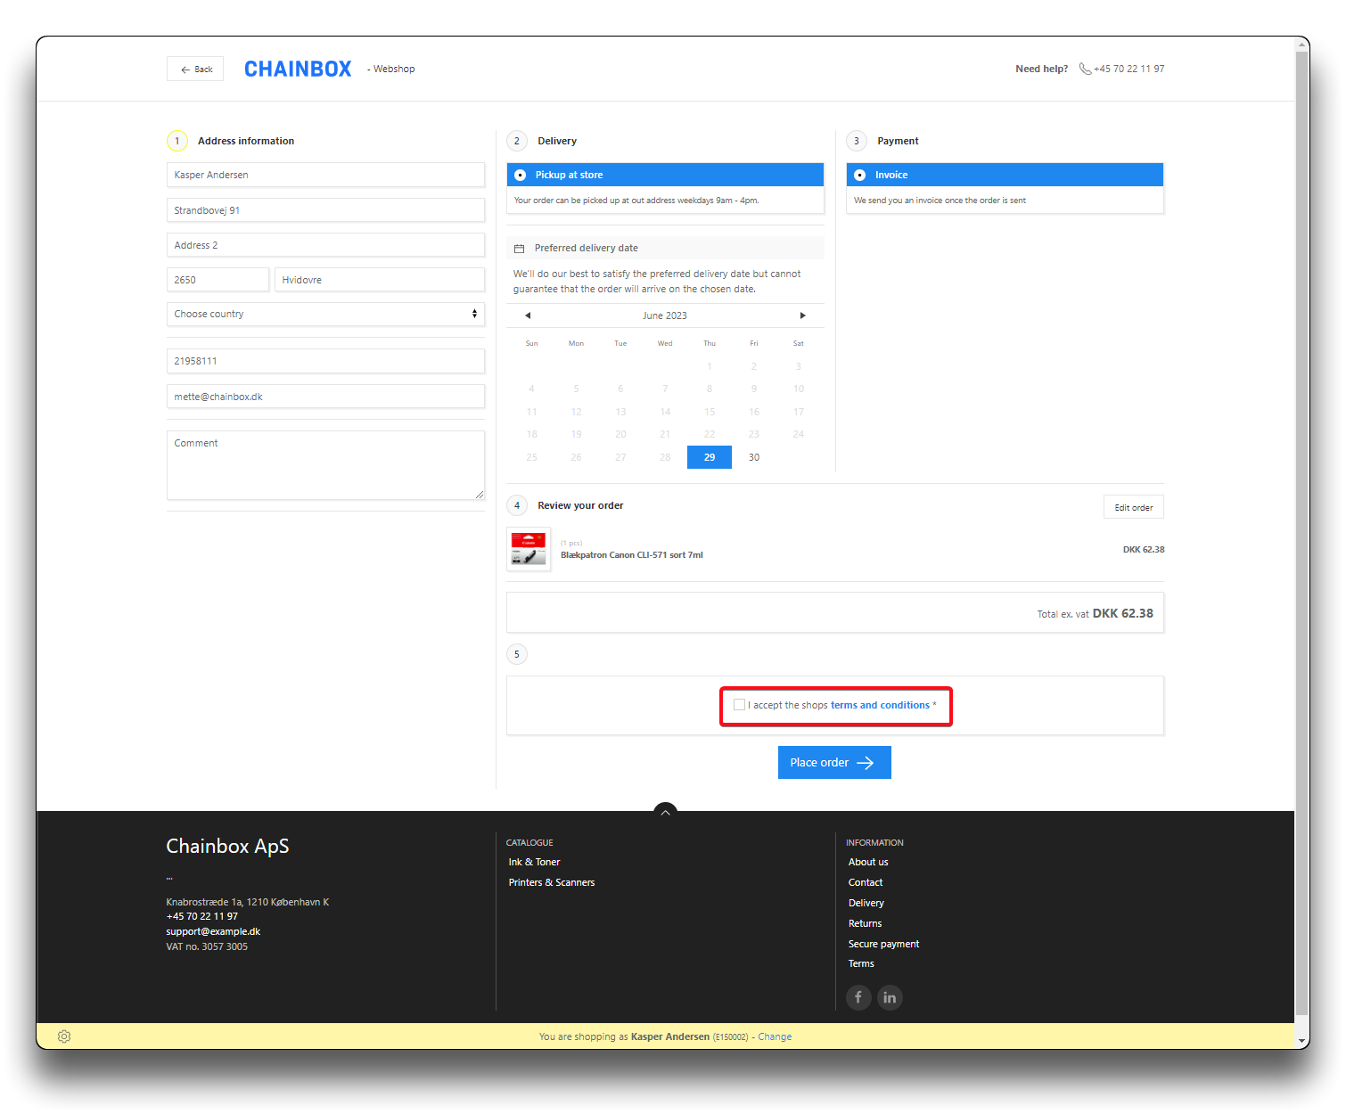Click into the Comment text area
The height and width of the screenshot is (1114, 1346).
tap(325, 465)
